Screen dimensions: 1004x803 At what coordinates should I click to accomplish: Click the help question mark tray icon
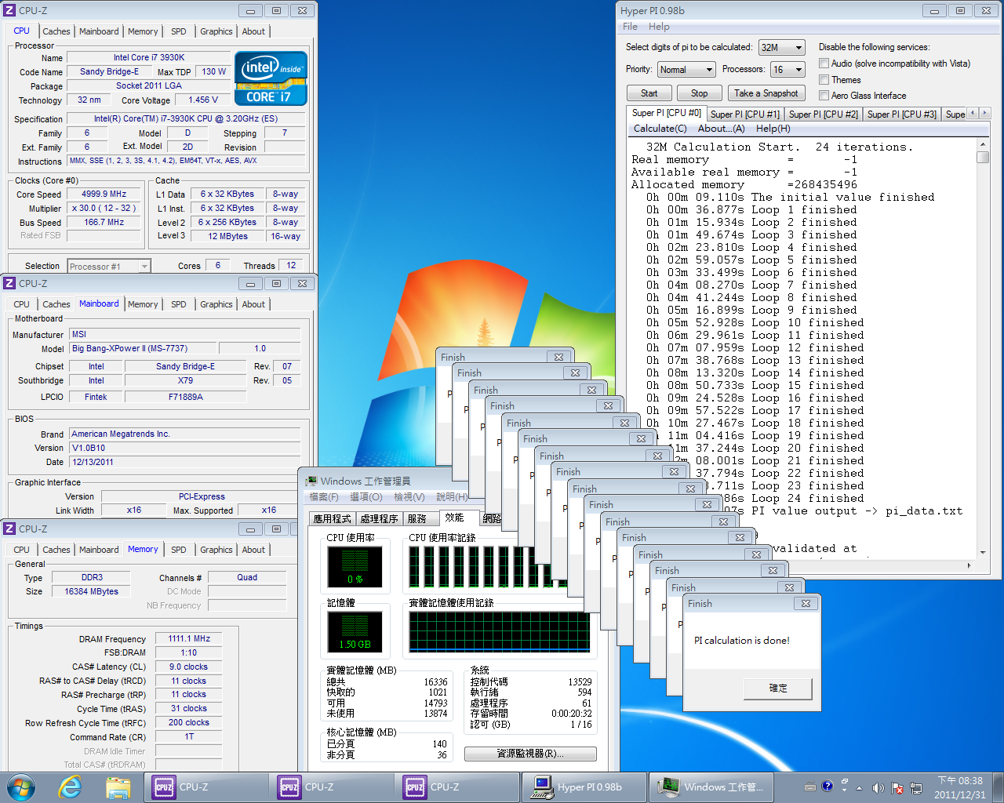coord(827,786)
